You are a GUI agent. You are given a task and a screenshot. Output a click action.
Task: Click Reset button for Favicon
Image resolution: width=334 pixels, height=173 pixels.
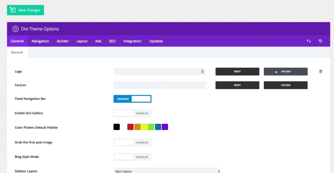[237, 85]
